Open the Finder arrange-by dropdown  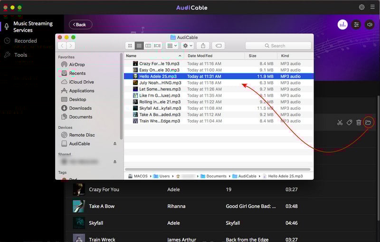172,46
